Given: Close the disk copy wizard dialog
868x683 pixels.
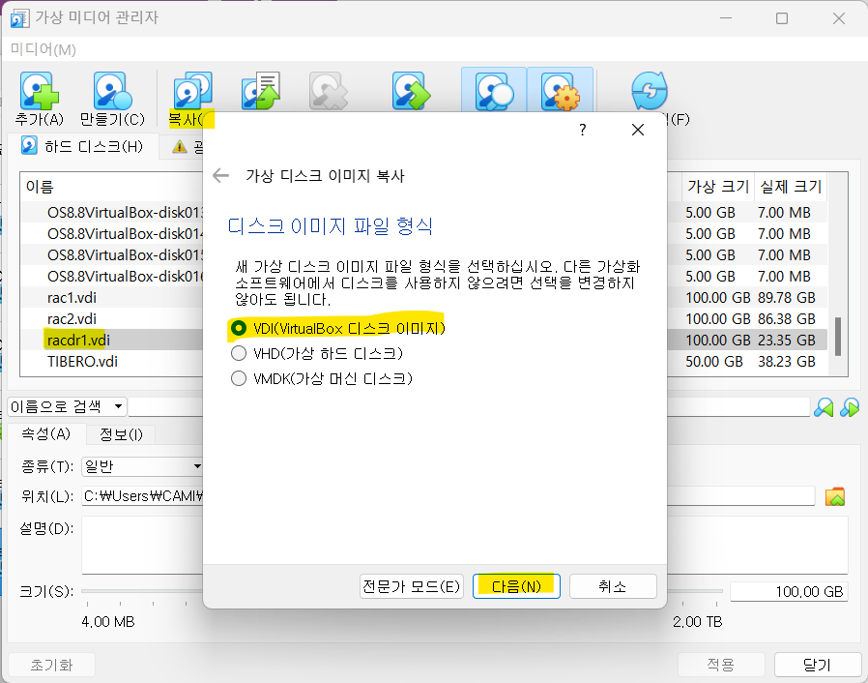Looking at the screenshot, I should (x=638, y=130).
